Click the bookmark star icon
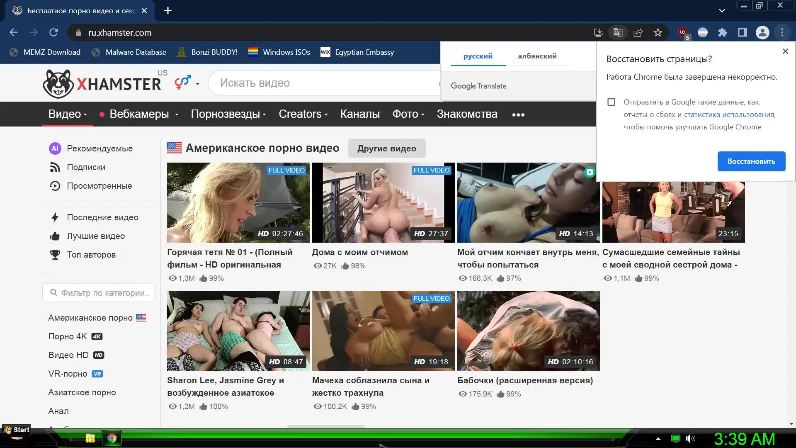This screenshot has width=796, height=448. 658,32
